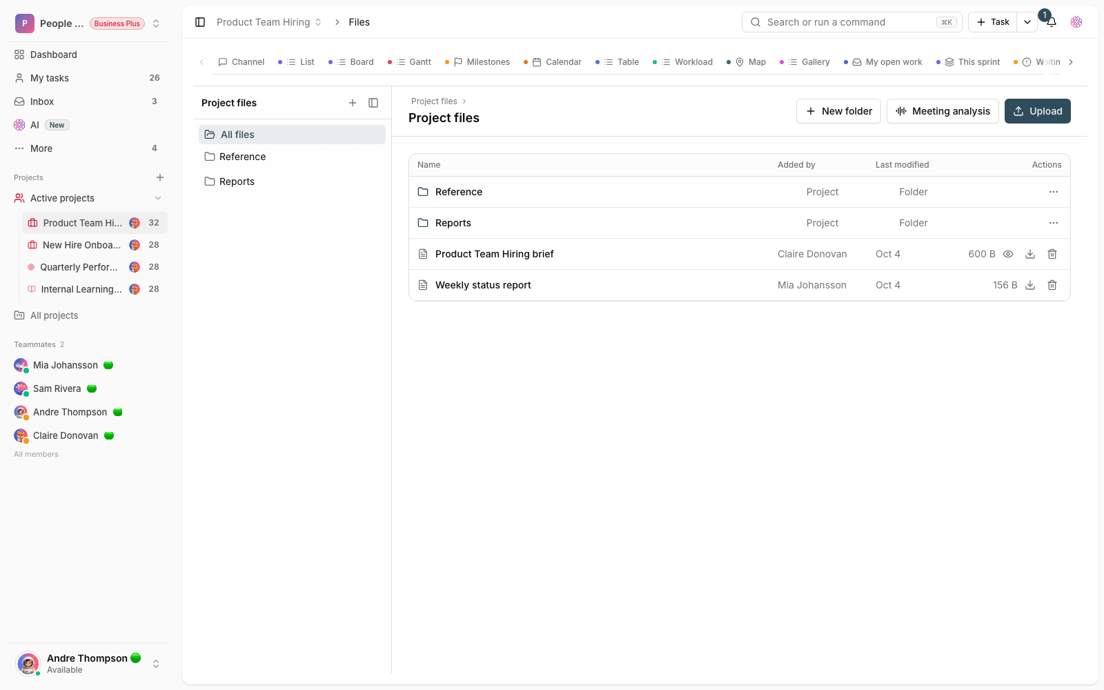
Task: Open the Dashboard page
Action: (88, 55)
